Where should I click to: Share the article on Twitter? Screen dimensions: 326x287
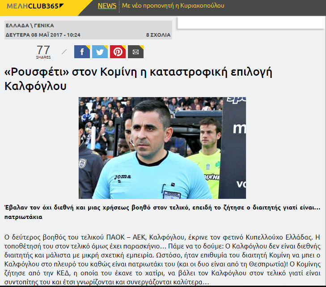pyautogui.click(x=100, y=51)
